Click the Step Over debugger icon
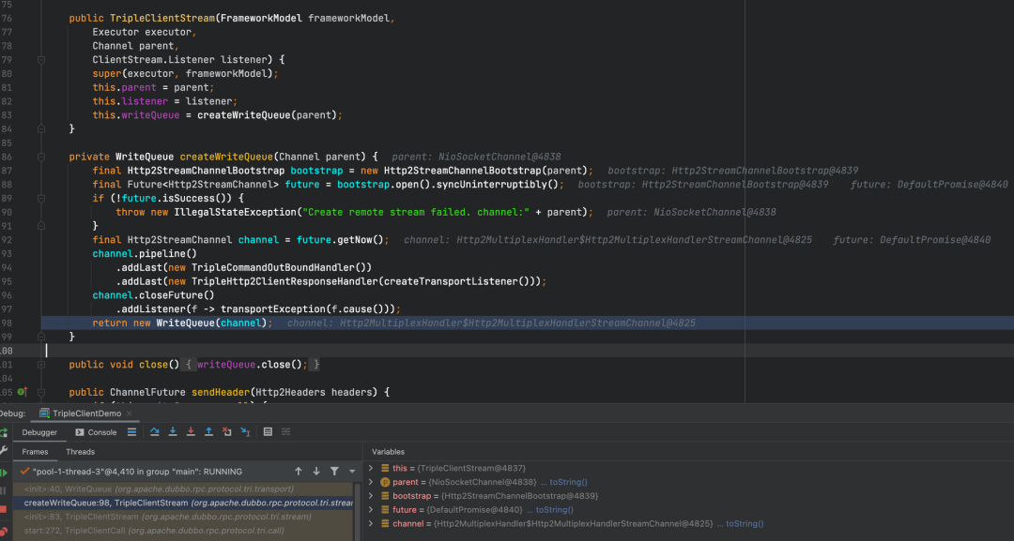The width and height of the screenshot is (1014, 541). coord(155,432)
